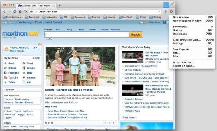The height and width of the screenshot is (131, 217).
Task: Open the DC bookmarks folder
Action: (x=64, y=17)
